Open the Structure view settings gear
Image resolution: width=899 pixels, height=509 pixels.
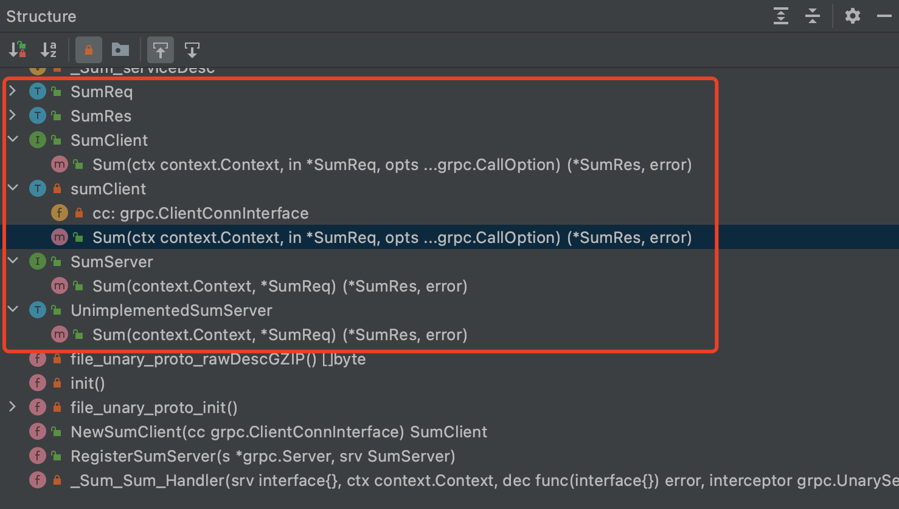(852, 16)
